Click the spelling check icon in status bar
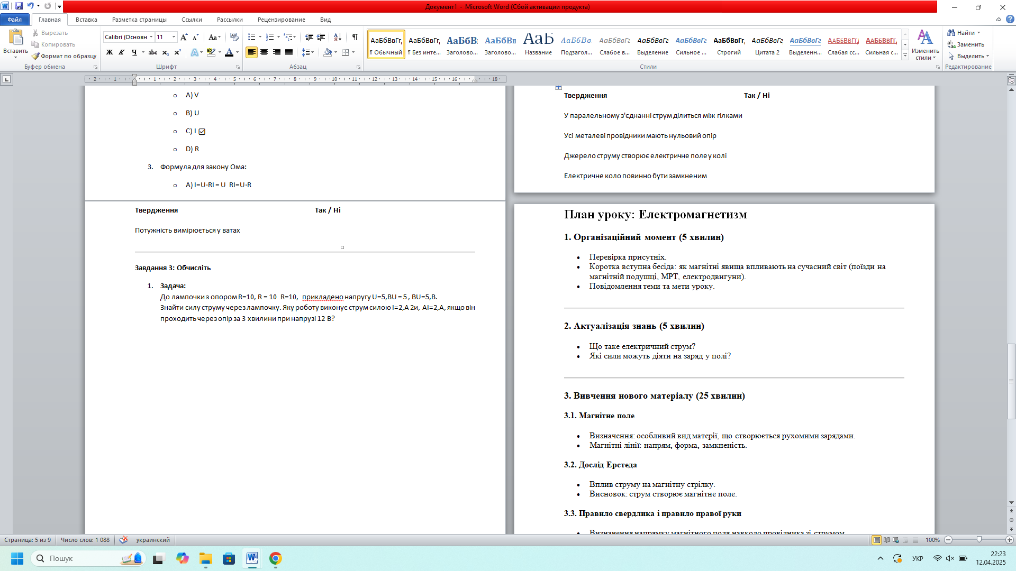Viewport: 1016px width, 571px height. pos(123,540)
